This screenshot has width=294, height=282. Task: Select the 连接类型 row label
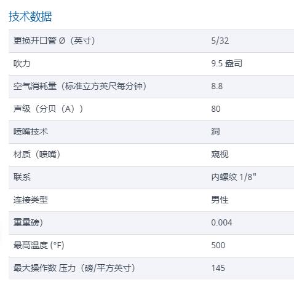tap(31, 200)
